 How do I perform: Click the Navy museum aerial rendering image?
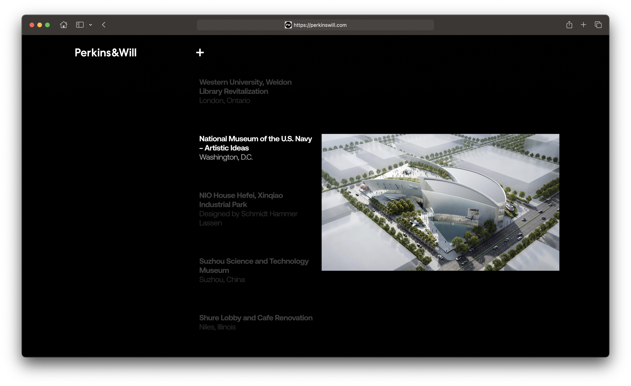tap(440, 202)
